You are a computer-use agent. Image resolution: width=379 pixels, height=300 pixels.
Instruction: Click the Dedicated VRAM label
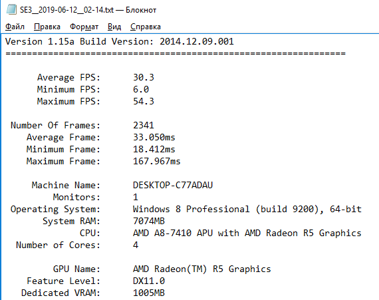[x=61, y=293]
